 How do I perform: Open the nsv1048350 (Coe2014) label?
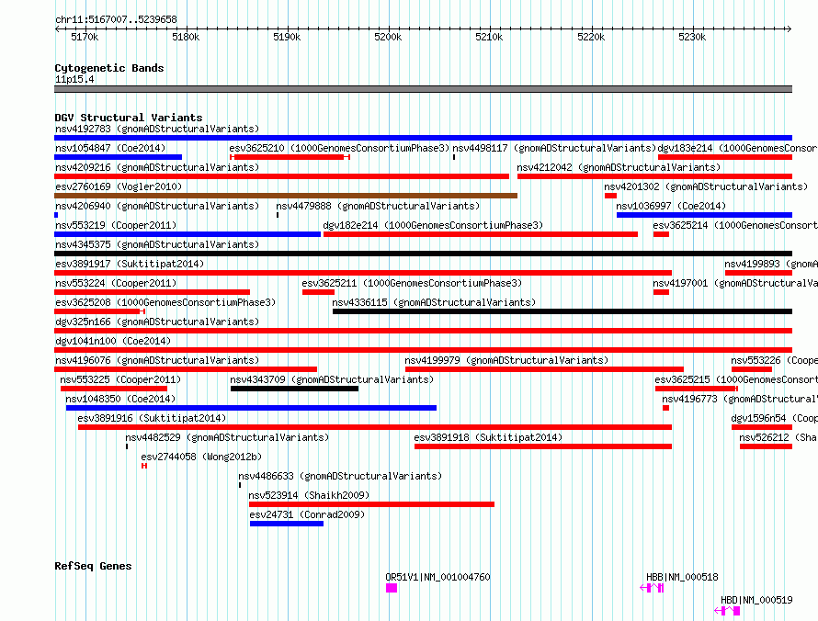click(x=120, y=399)
